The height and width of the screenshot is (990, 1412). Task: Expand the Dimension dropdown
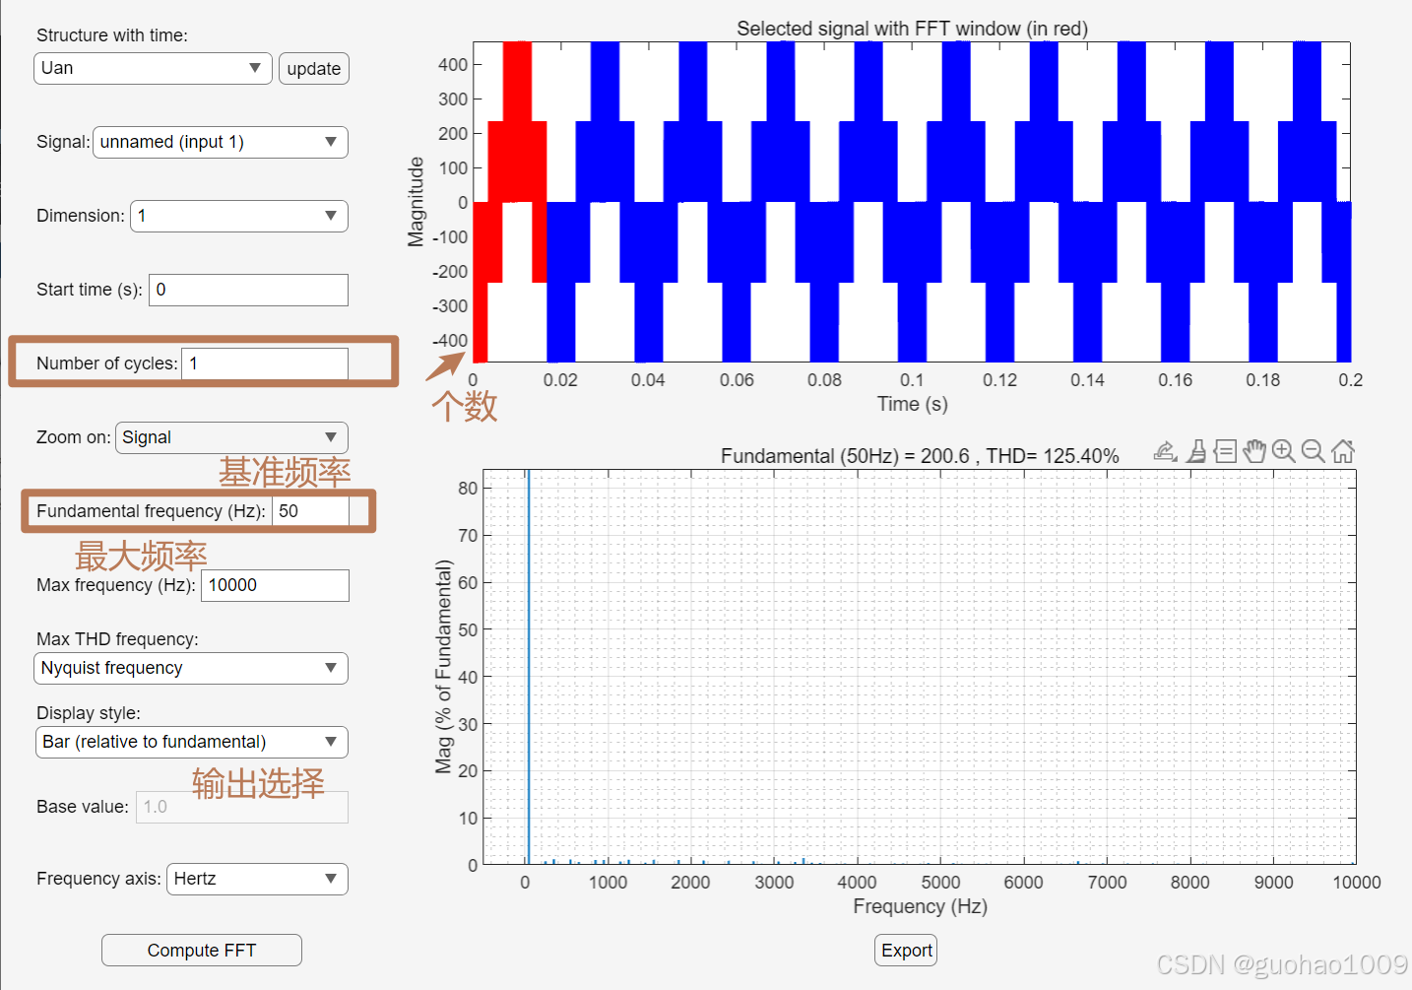238,216
